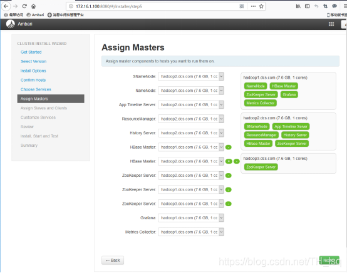Click the browser forward arrow
Viewport: 347px width, 273px height.
coord(15,6)
